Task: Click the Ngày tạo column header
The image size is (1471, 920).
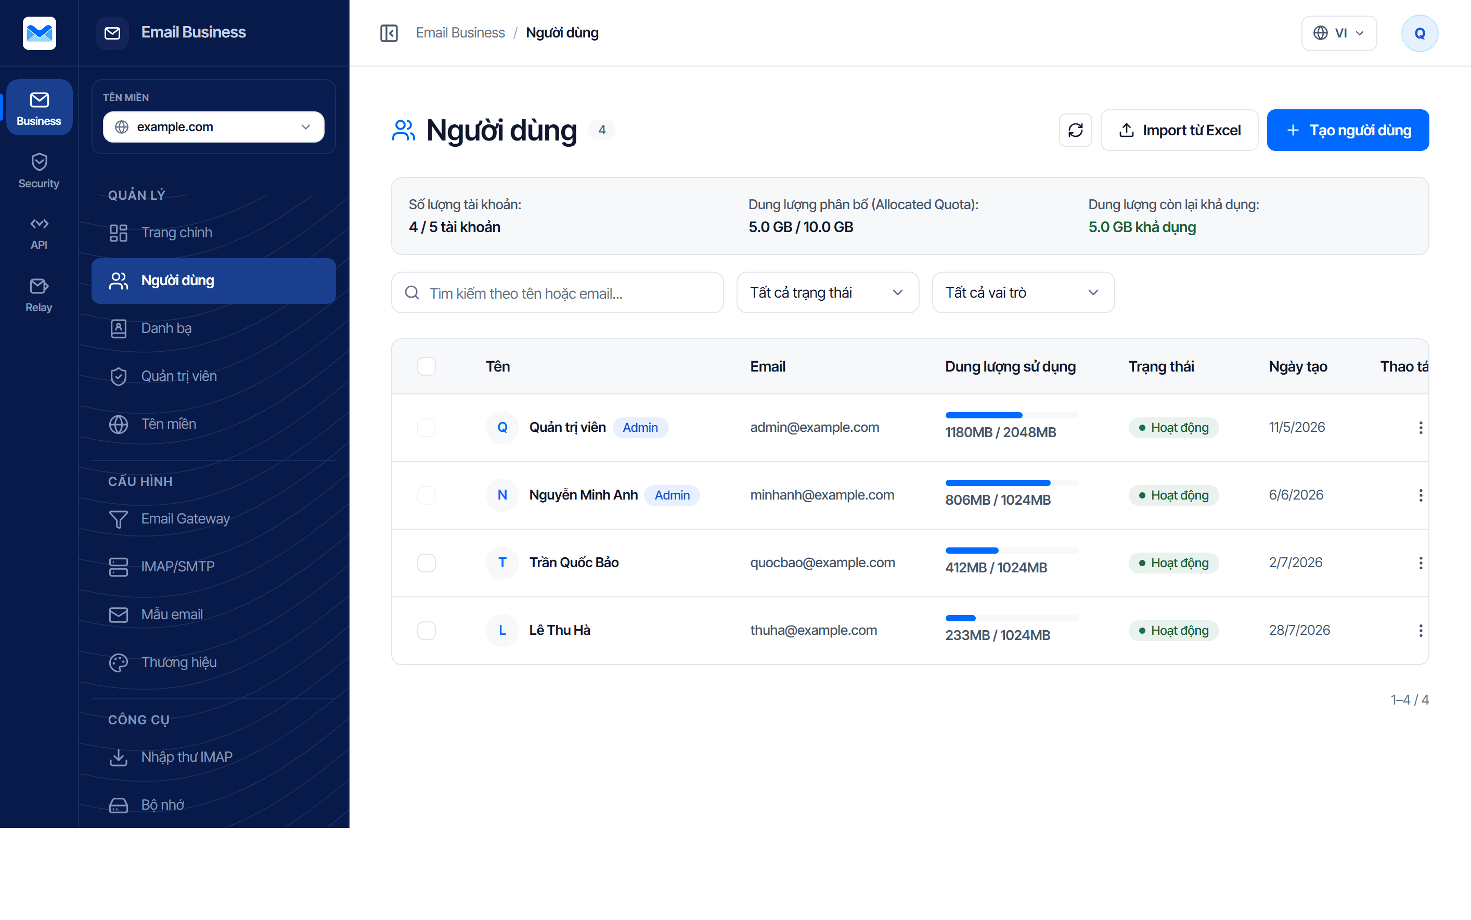Action: click(1298, 366)
